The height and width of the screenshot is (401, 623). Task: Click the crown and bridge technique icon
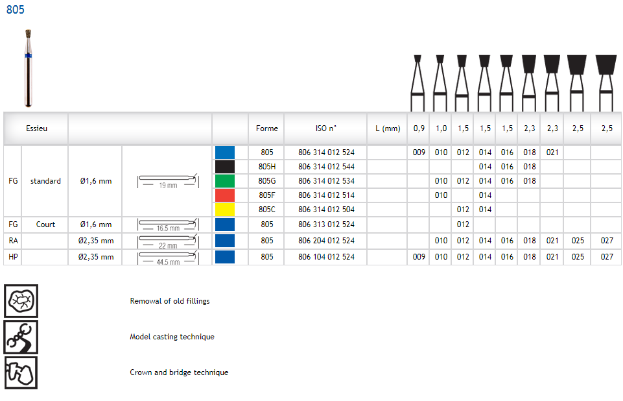21,372
